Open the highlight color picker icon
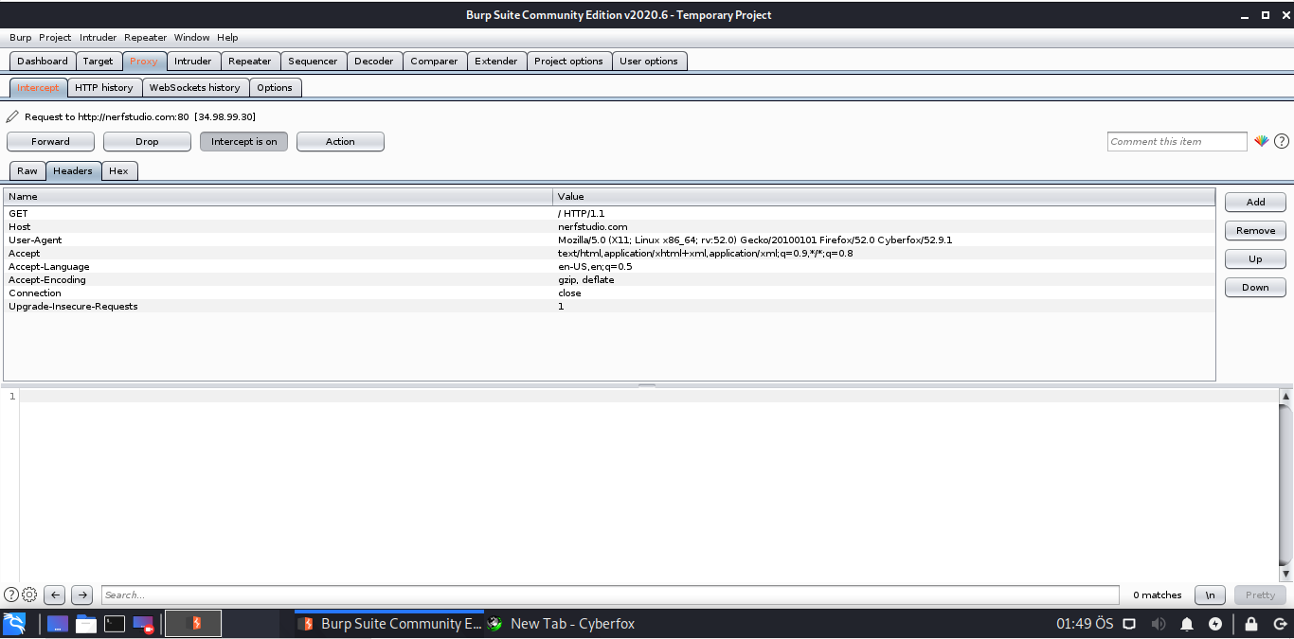This screenshot has width=1294, height=639. pyautogui.click(x=1261, y=141)
